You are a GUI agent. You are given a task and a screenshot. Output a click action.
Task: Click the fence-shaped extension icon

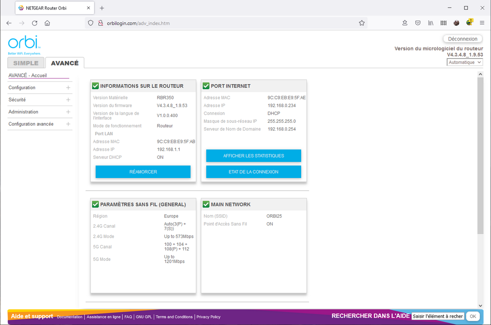pos(444,23)
